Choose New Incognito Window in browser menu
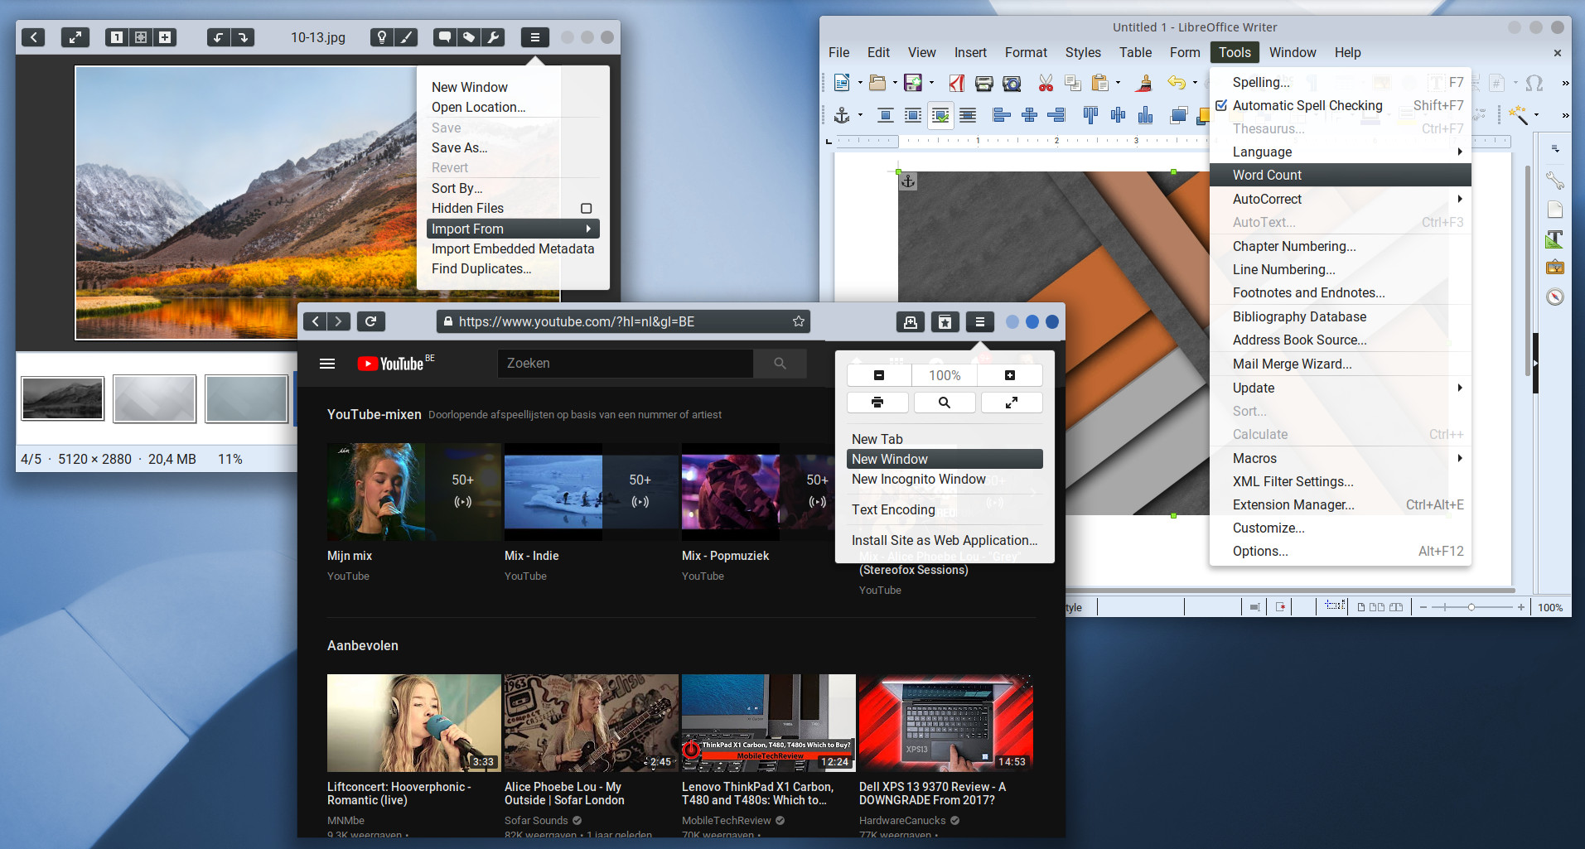Image resolution: width=1585 pixels, height=849 pixels. (945, 479)
